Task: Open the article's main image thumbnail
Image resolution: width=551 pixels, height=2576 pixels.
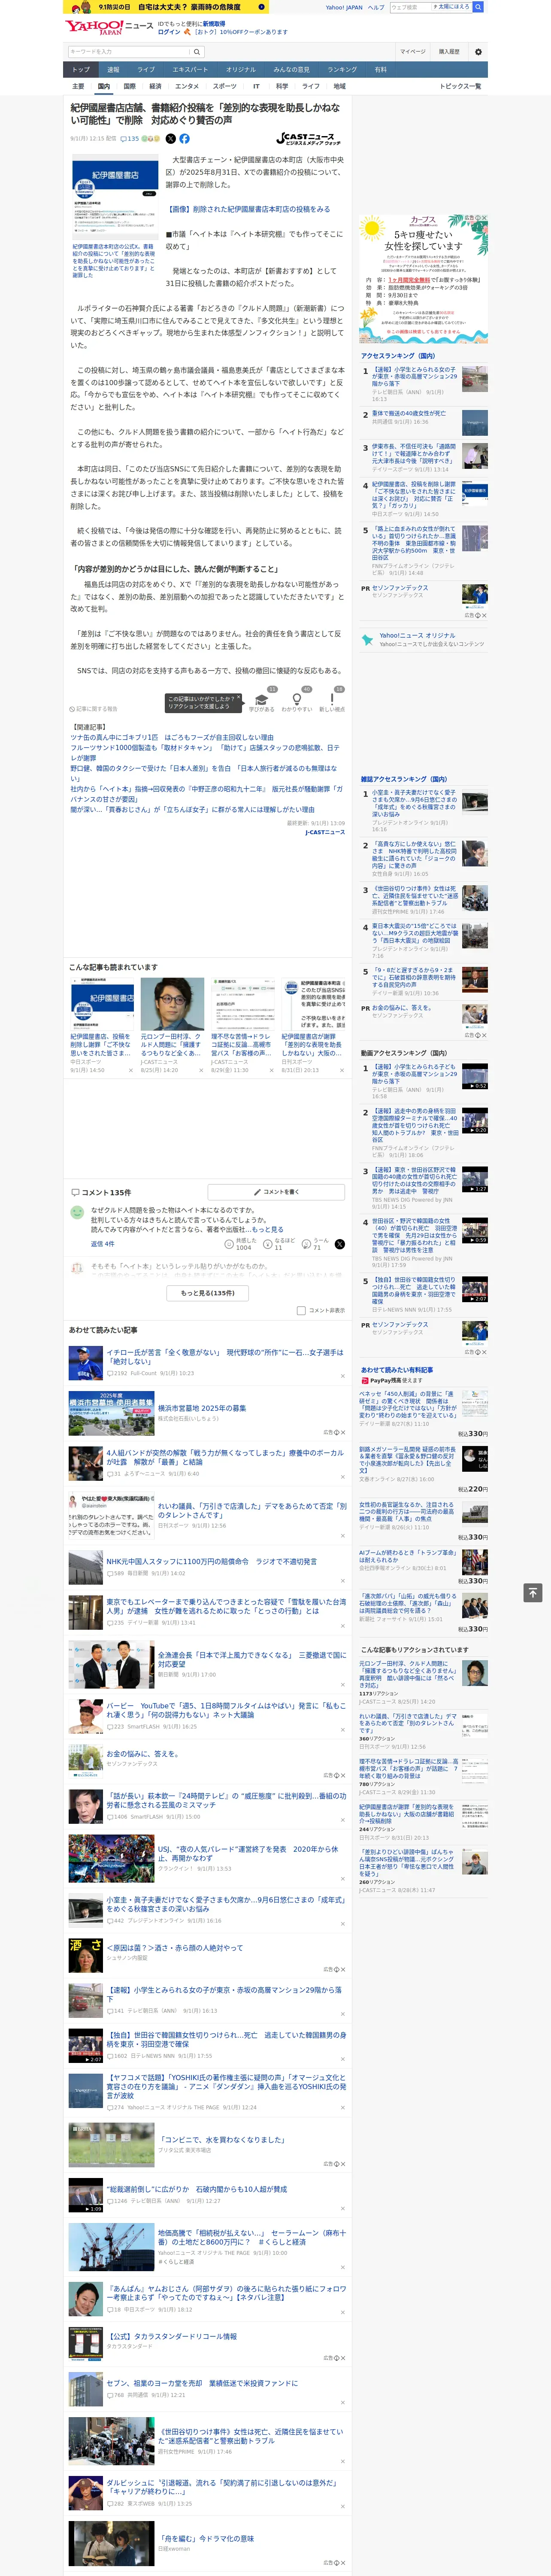Action: pyautogui.click(x=115, y=197)
